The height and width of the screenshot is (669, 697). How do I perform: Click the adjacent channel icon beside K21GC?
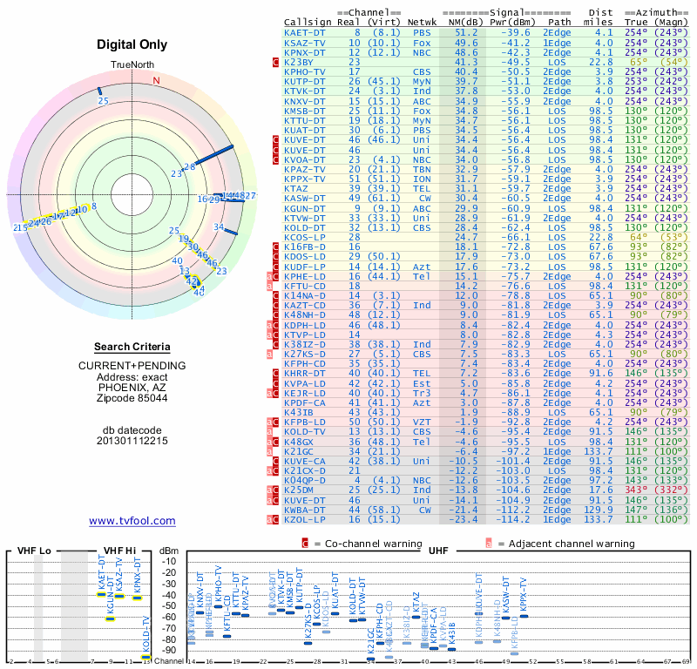coord(270,450)
